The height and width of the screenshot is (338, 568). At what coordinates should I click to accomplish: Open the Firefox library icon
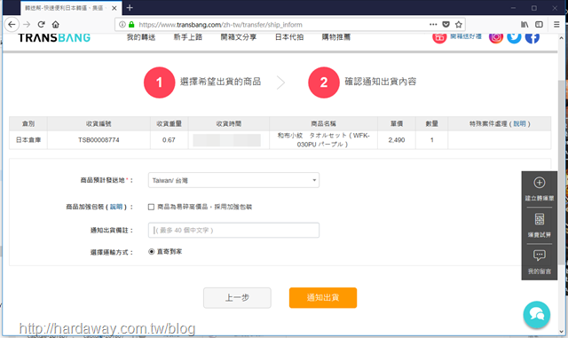[525, 24]
